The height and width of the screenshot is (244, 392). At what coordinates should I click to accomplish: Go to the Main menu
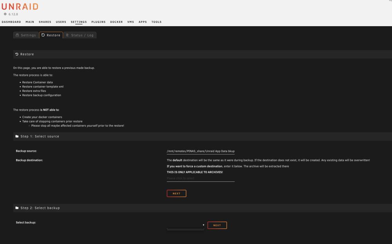click(x=30, y=22)
